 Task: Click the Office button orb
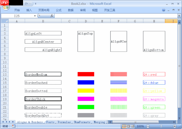click(6, 7)
